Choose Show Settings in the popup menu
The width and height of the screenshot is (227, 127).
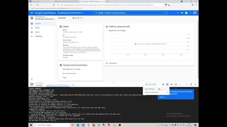(x=156, y=89)
